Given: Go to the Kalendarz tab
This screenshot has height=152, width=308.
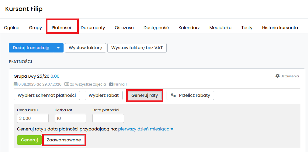Looking at the screenshot, I should tap(189, 28).
